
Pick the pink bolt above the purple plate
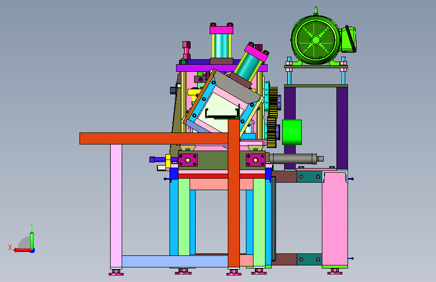(186, 50)
